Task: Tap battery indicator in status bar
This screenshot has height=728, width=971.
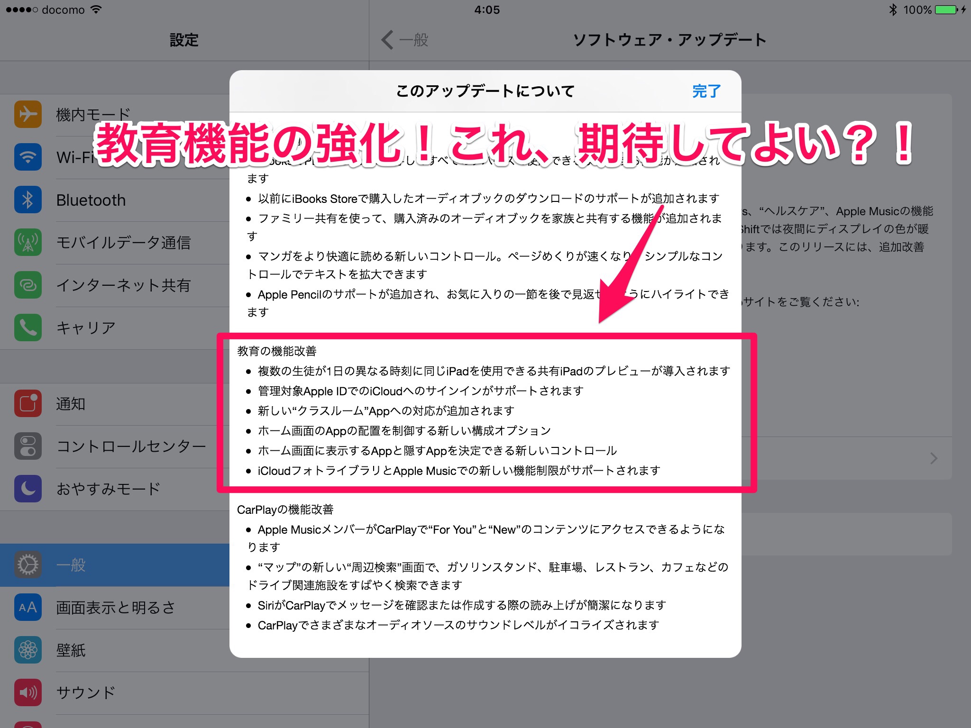Action: 946,10
